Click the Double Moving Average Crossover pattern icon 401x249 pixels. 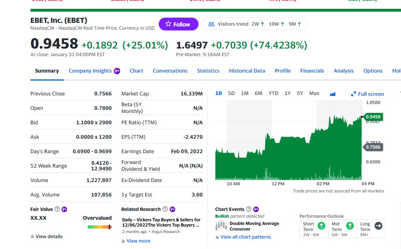pos(221,226)
